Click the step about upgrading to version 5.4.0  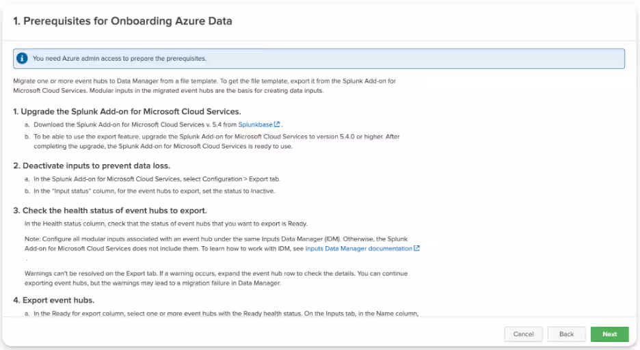(215, 141)
